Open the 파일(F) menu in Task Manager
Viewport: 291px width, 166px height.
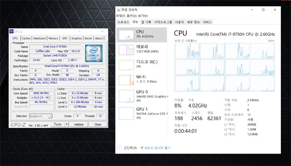(121, 16)
